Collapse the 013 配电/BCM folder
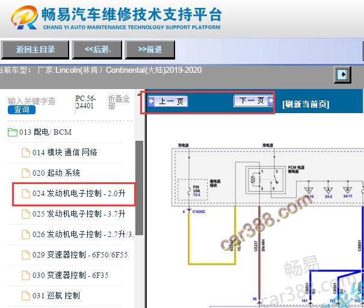 pyautogui.click(x=45, y=132)
